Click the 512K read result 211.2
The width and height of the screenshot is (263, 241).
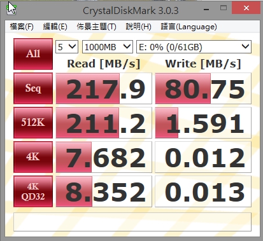[104, 123]
